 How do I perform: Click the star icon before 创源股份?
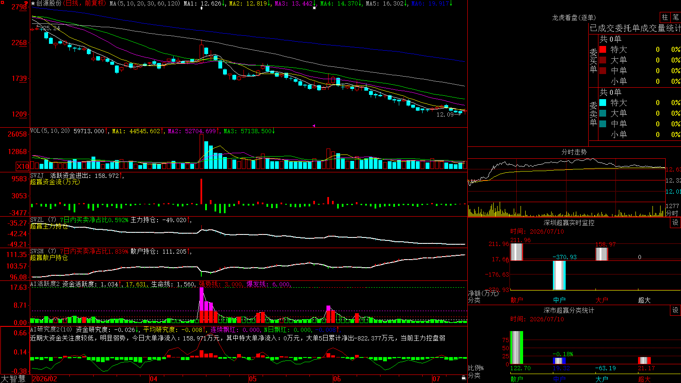point(33,3)
